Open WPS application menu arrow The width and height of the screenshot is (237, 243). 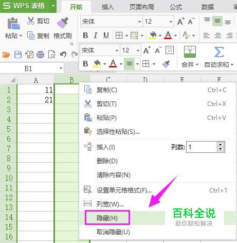(53, 6)
